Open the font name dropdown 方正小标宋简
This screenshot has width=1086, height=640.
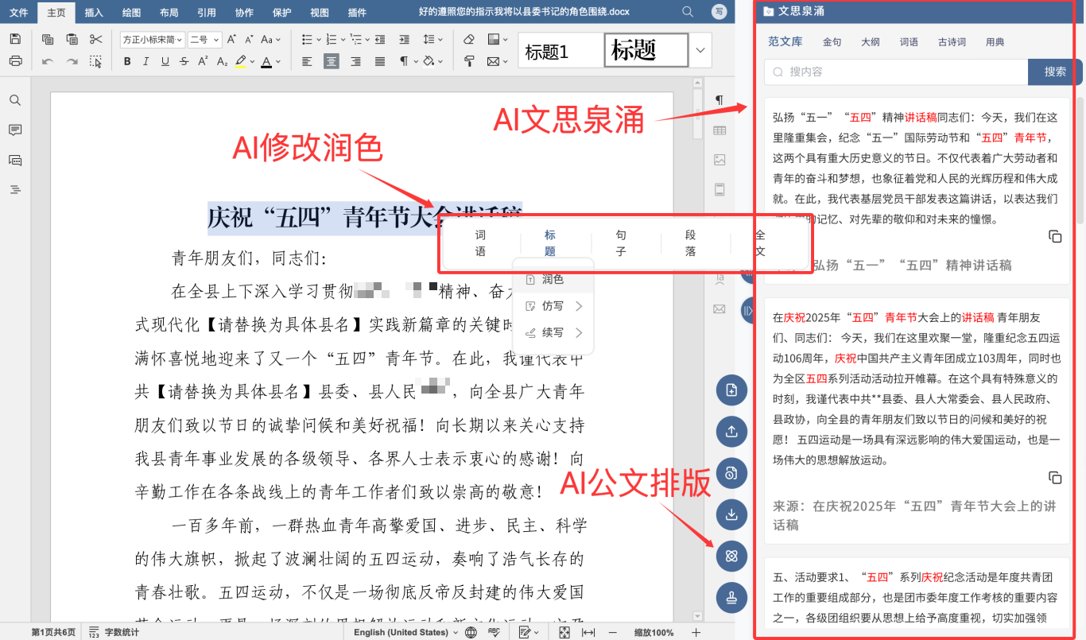[153, 39]
